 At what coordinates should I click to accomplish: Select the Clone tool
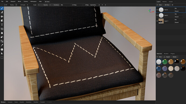2,29
